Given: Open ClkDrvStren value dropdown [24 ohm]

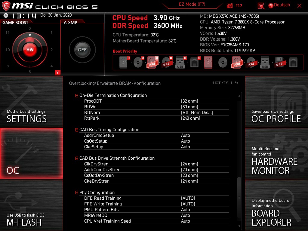Looking at the screenshot, I should [x=189, y=164].
